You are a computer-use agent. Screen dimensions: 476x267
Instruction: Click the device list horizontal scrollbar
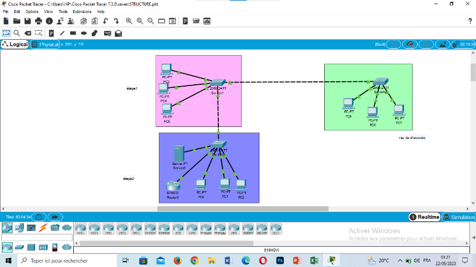167,243
